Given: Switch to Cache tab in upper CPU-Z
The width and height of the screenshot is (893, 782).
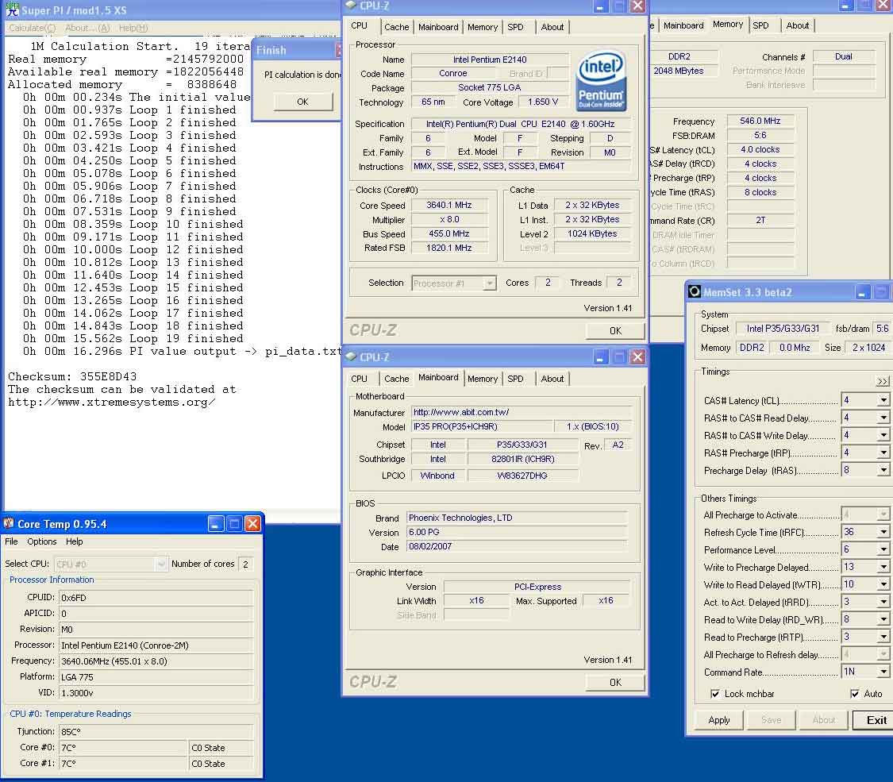Looking at the screenshot, I should (396, 27).
